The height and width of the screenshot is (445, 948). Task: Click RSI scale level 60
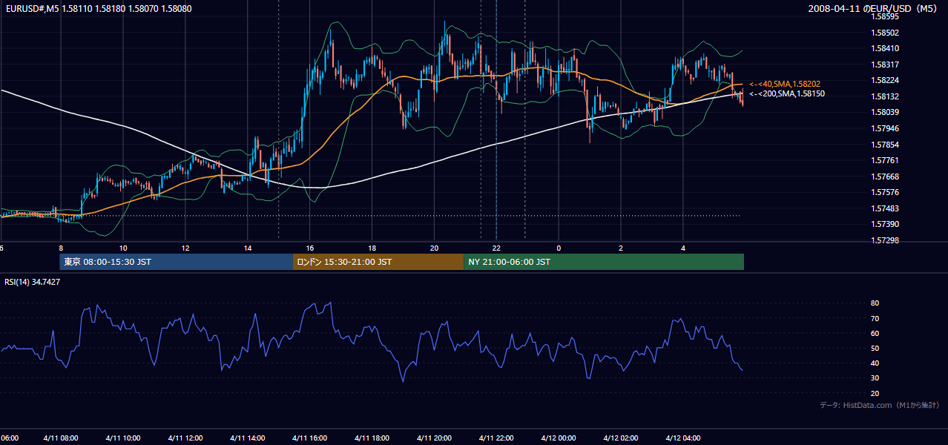pos(875,333)
